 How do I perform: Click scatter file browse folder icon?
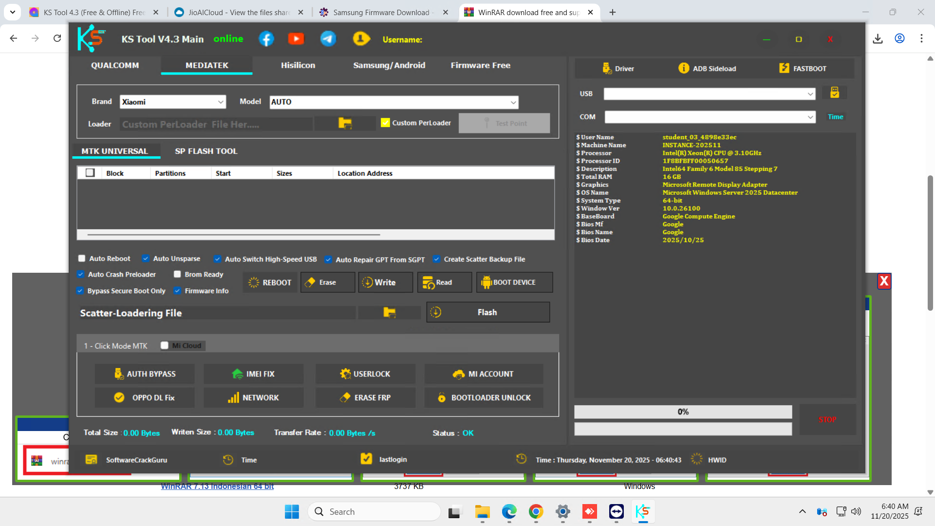[x=389, y=313]
